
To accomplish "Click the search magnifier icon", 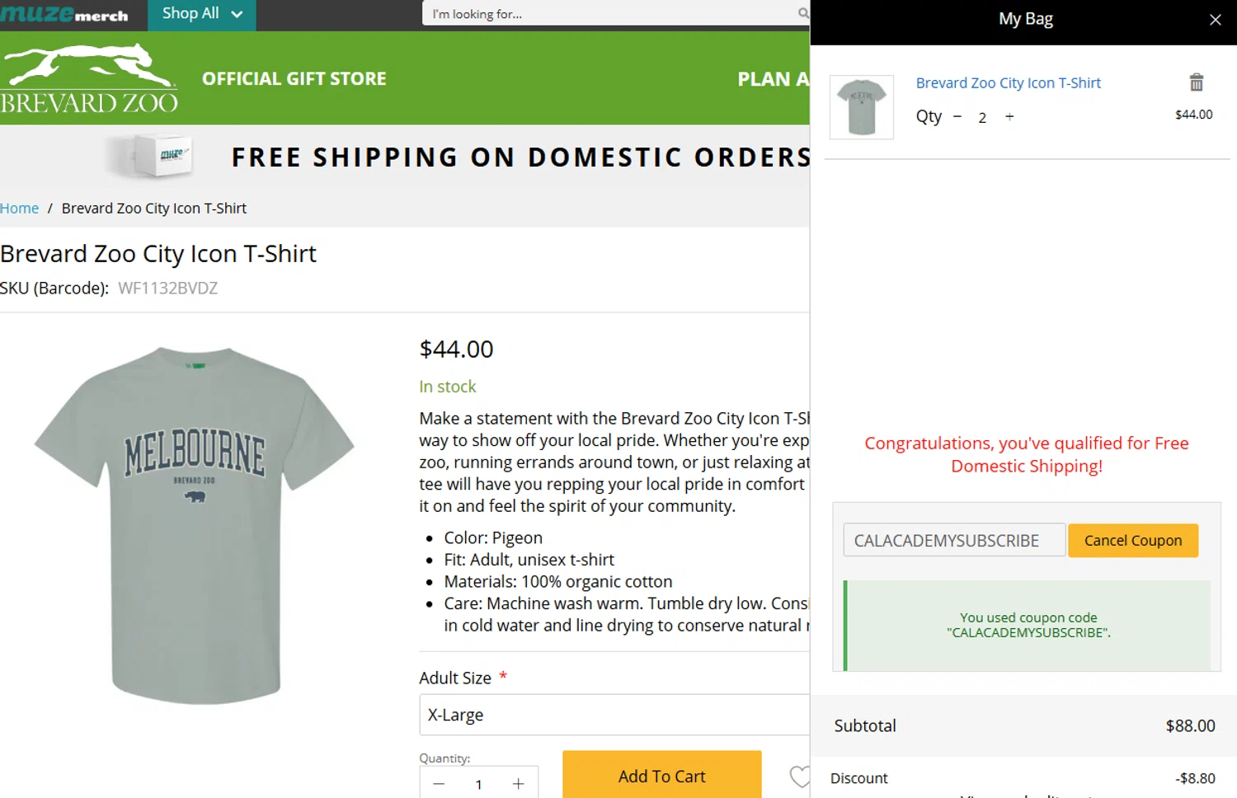I will tap(802, 13).
